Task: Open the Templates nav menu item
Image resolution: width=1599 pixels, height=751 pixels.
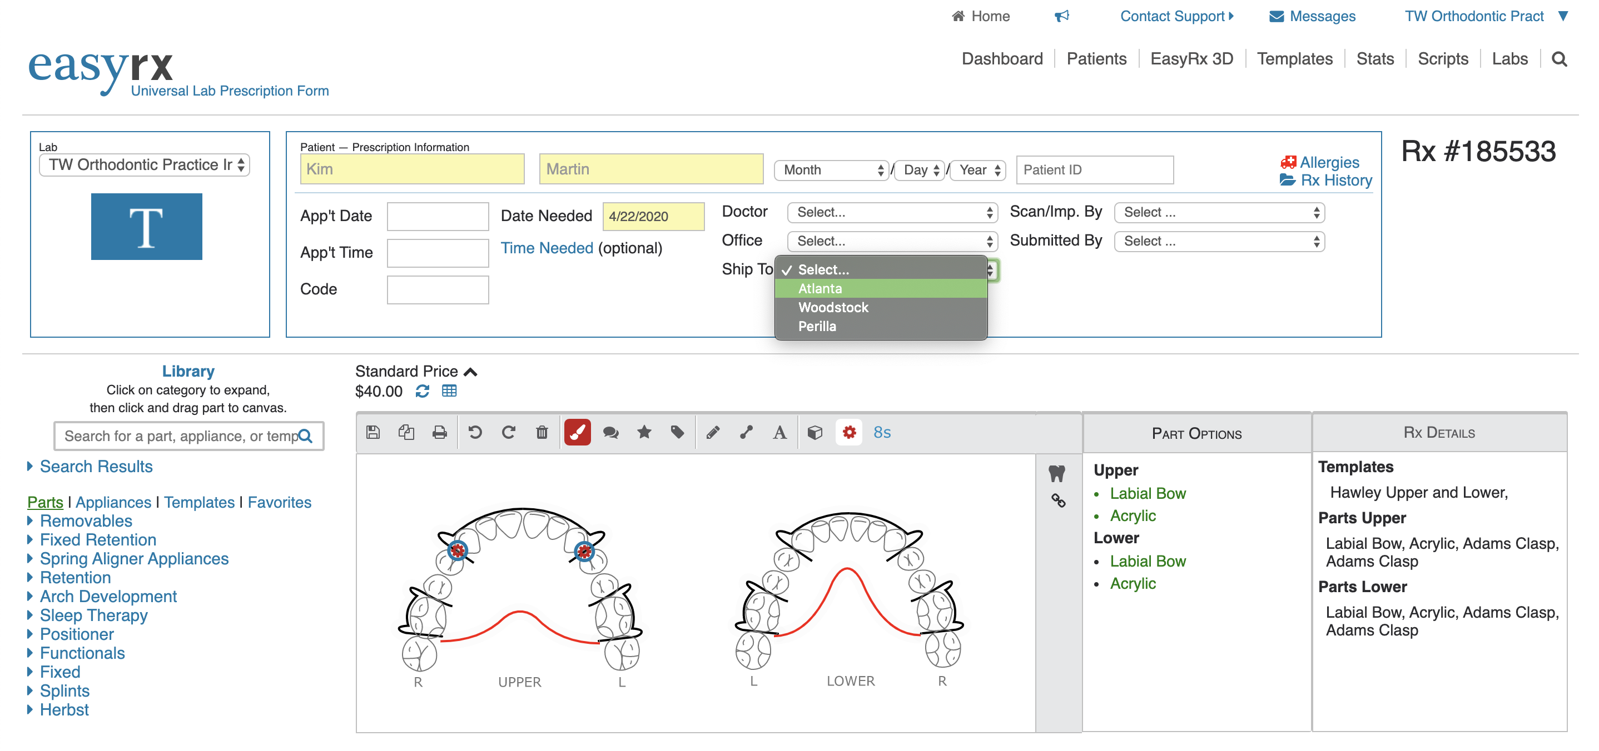Action: [1294, 59]
